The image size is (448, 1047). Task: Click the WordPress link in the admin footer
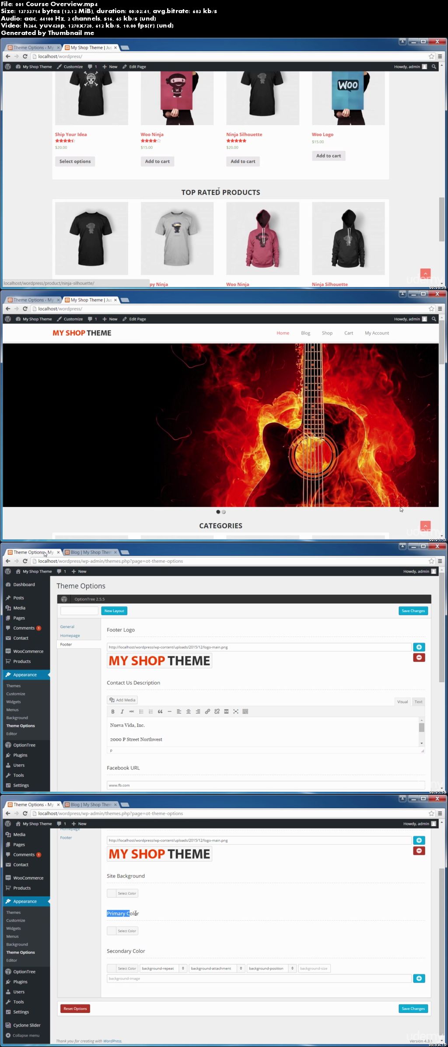coord(112,1041)
